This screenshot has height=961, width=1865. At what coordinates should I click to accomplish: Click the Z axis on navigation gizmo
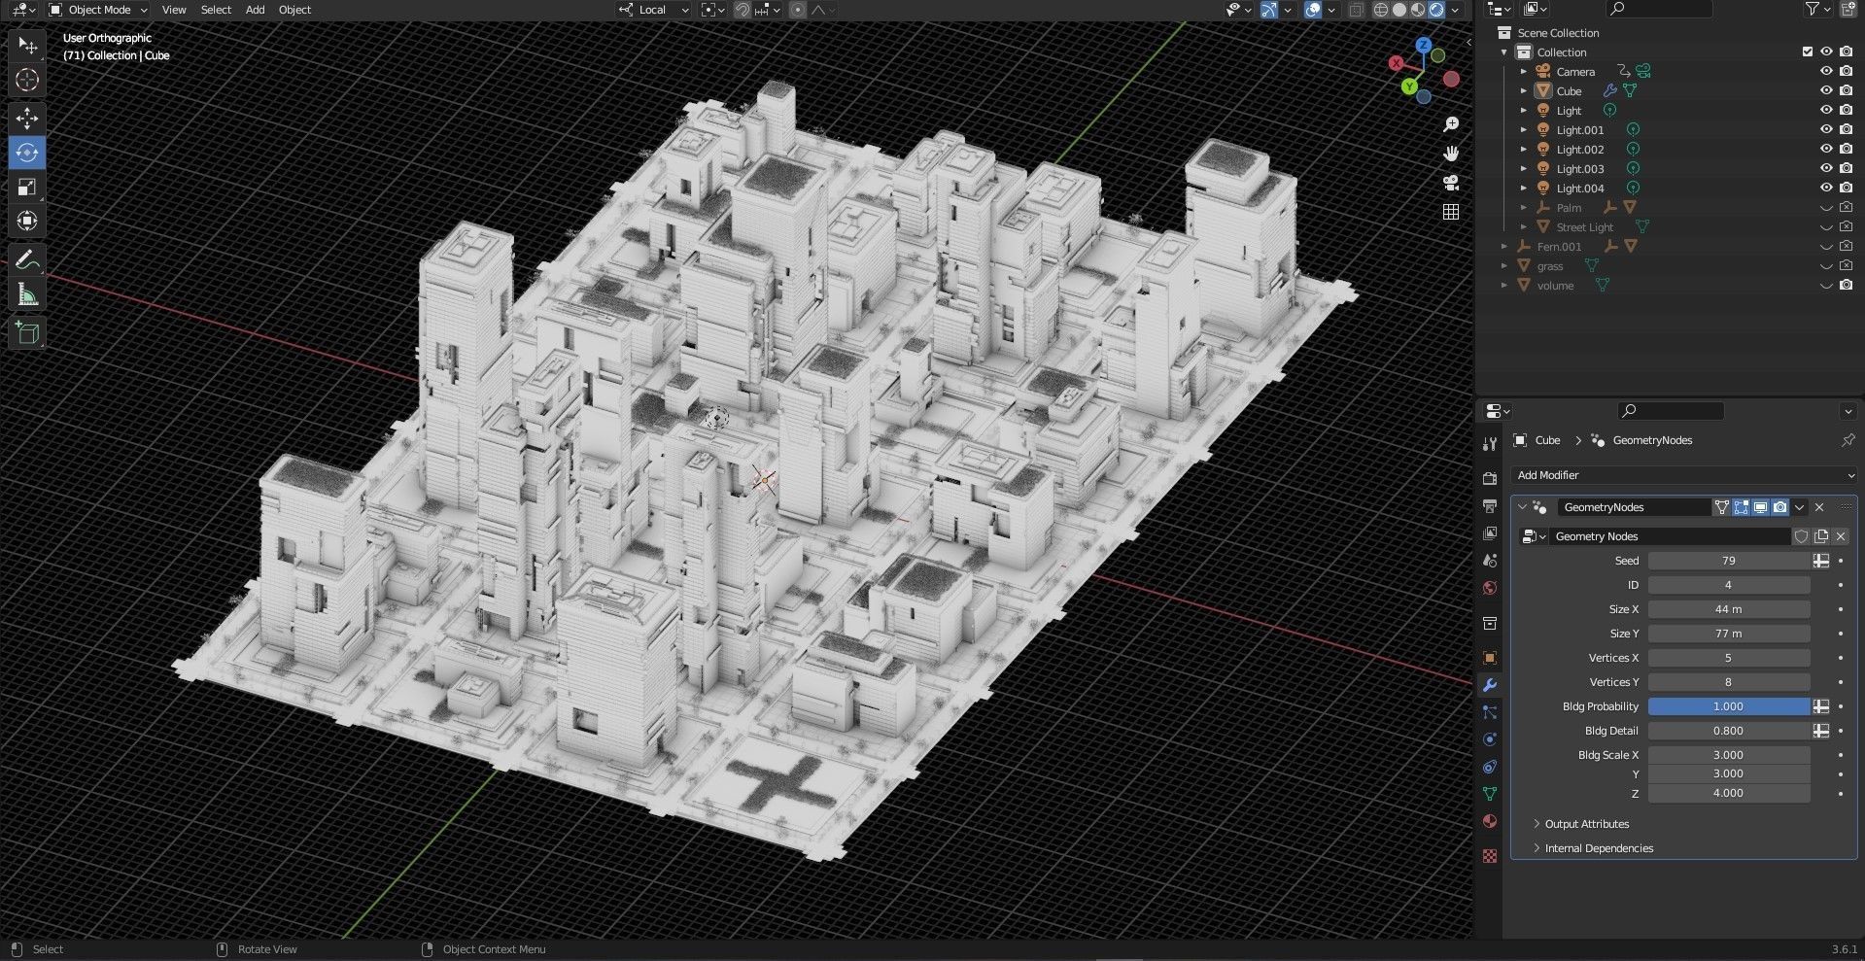[x=1424, y=45]
